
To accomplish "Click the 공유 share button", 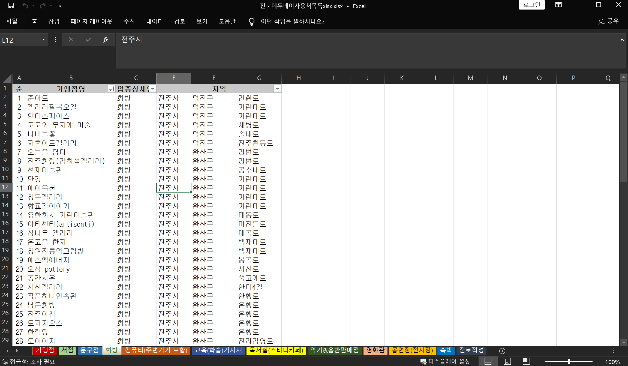I will tap(609, 22).
